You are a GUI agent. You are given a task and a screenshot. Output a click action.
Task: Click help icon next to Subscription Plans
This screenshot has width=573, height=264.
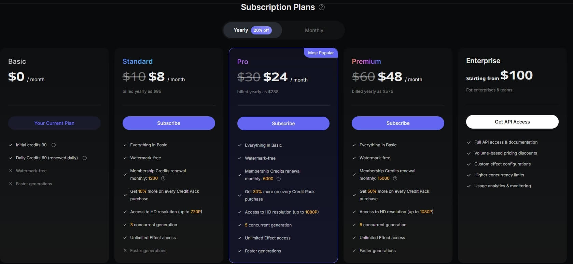(x=321, y=7)
